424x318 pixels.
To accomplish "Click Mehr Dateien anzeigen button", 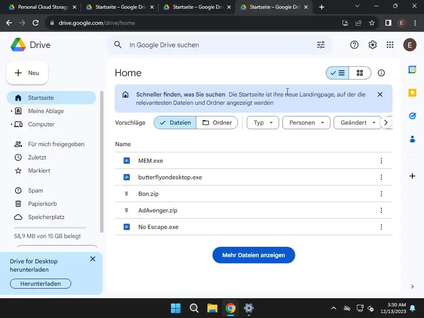I will click(x=253, y=255).
